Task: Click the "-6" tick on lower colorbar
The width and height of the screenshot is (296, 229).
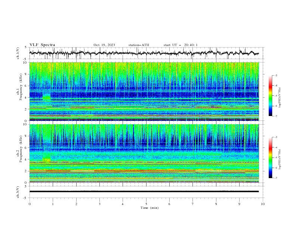Action: (275, 168)
